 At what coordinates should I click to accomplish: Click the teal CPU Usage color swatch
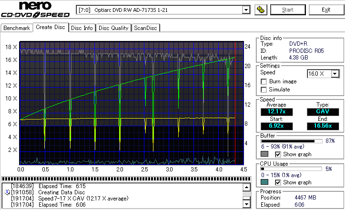pyautogui.click(x=264, y=182)
